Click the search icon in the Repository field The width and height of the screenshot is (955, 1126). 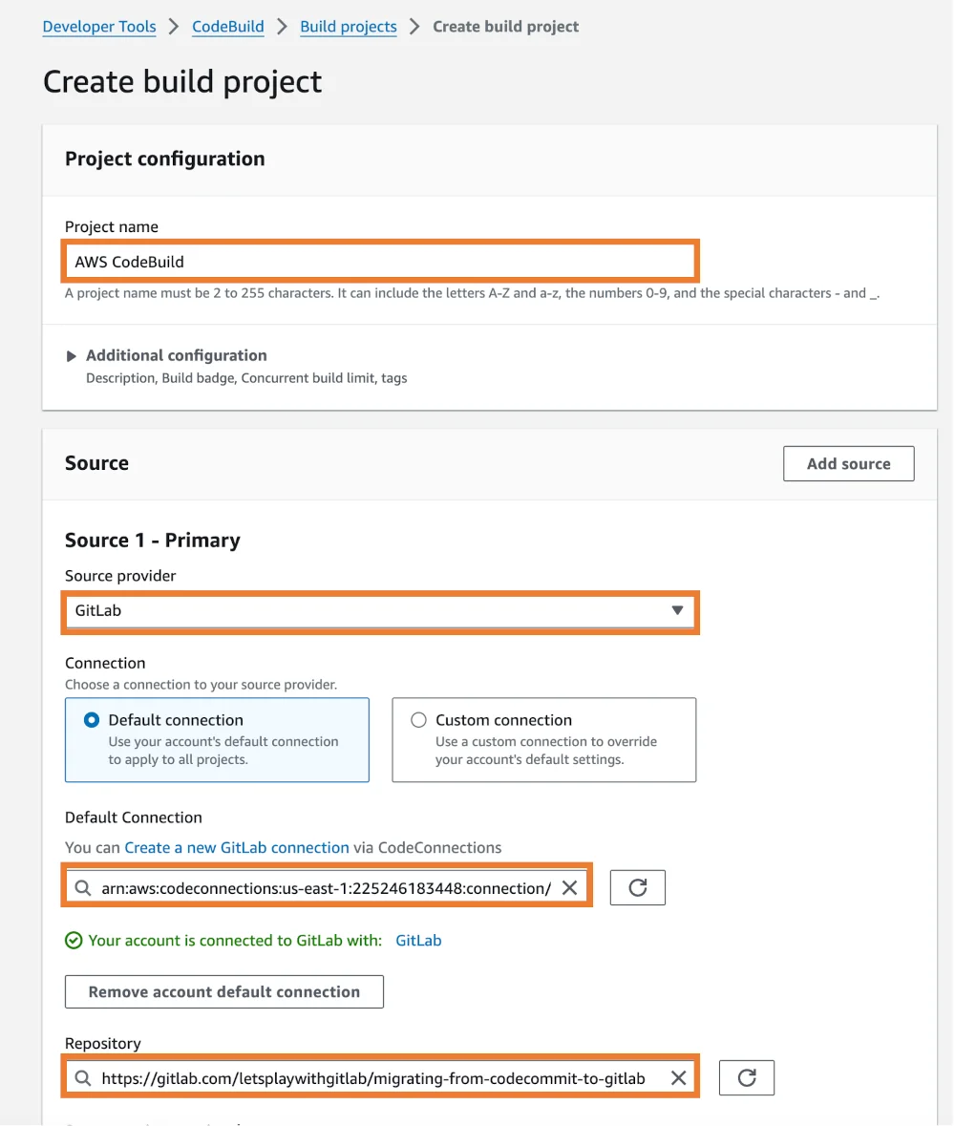click(x=83, y=1077)
